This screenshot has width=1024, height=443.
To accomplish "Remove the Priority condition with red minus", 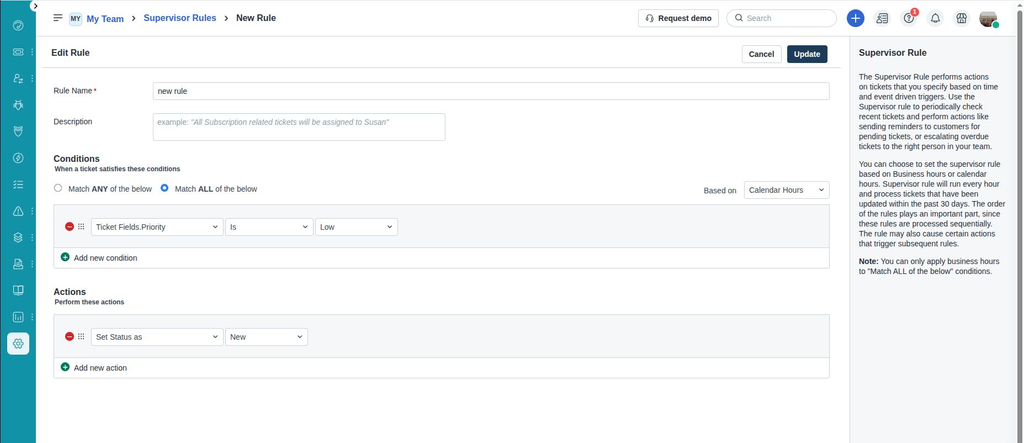I will tap(70, 226).
